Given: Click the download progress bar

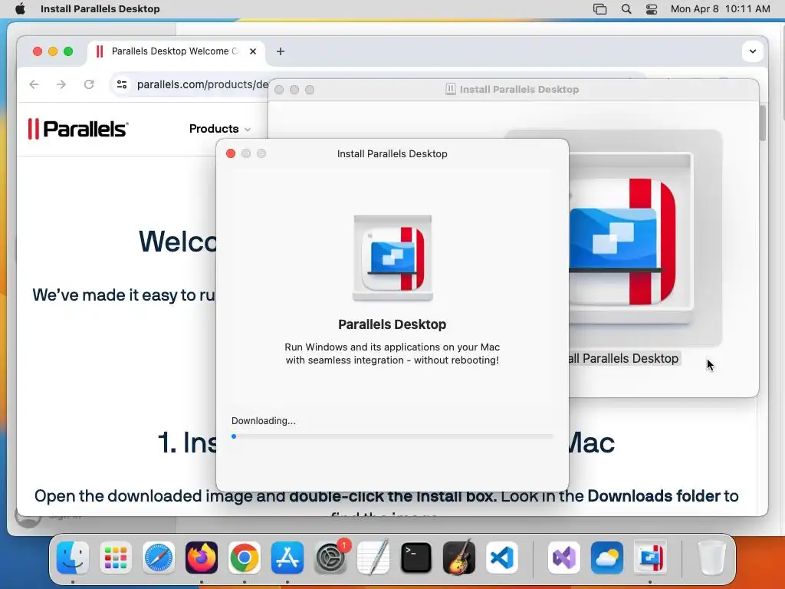Looking at the screenshot, I should coord(392,436).
